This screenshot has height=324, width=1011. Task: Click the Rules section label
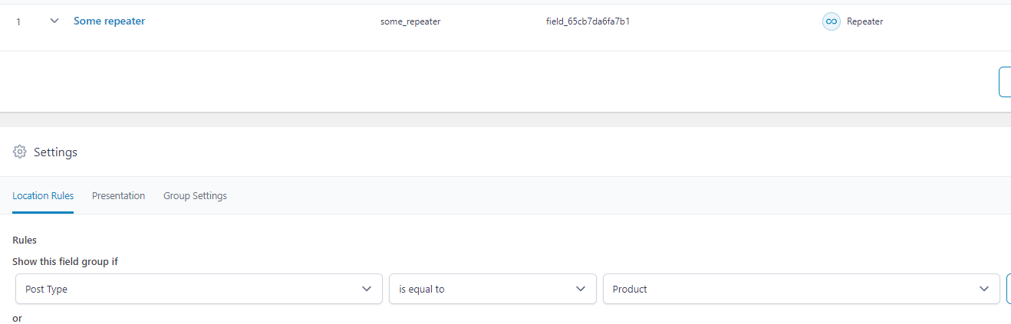pyautogui.click(x=25, y=240)
